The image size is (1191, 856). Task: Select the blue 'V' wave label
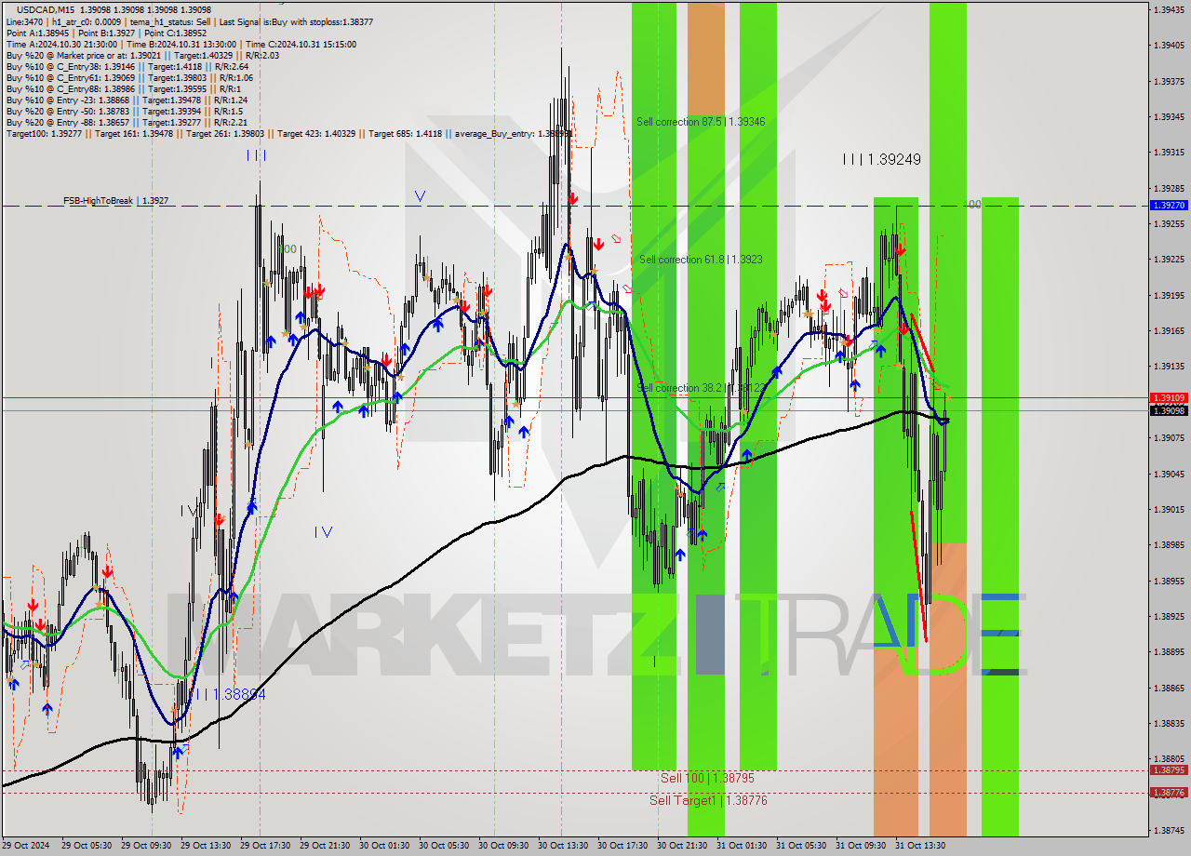click(420, 196)
